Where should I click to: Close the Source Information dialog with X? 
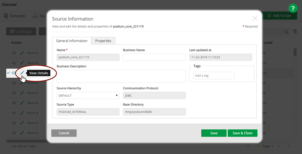[255, 18]
